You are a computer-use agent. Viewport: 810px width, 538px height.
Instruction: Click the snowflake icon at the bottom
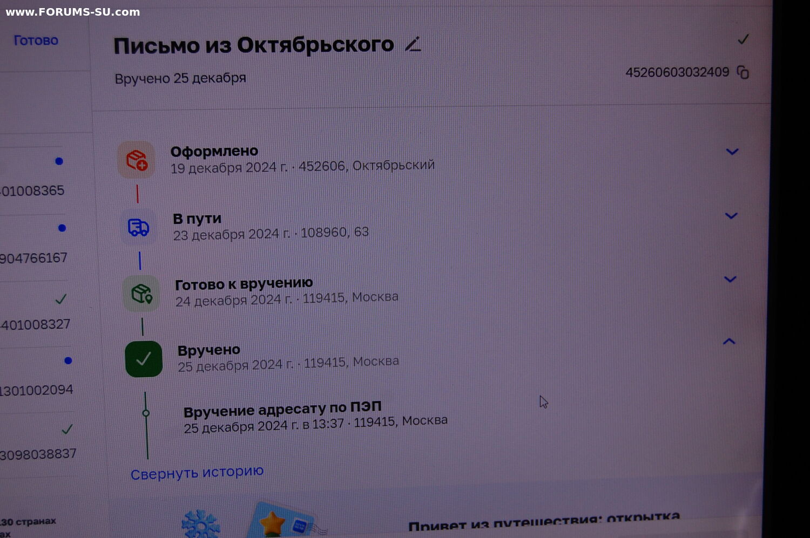(200, 523)
